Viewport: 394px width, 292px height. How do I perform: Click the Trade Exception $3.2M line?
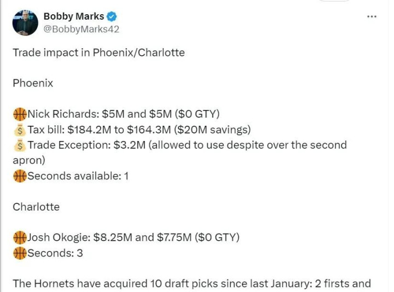(x=180, y=153)
